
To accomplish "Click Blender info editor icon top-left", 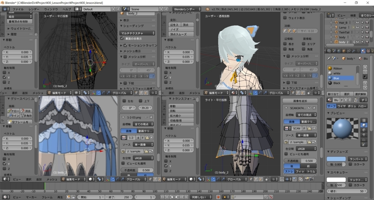I will point(5,9).
